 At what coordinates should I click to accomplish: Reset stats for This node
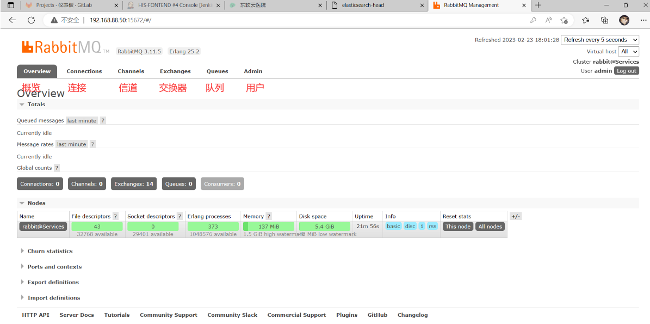click(x=458, y=227)
